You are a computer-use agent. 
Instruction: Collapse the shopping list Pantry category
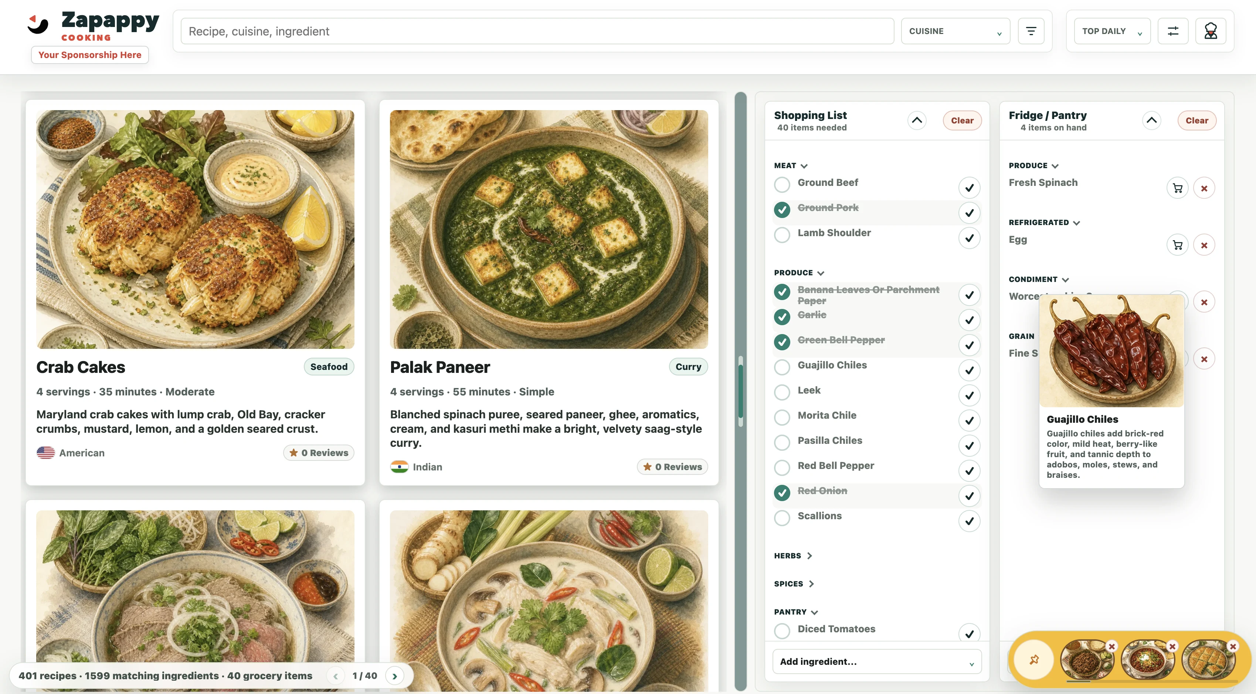pyautogui.click(x=796, y=612)
